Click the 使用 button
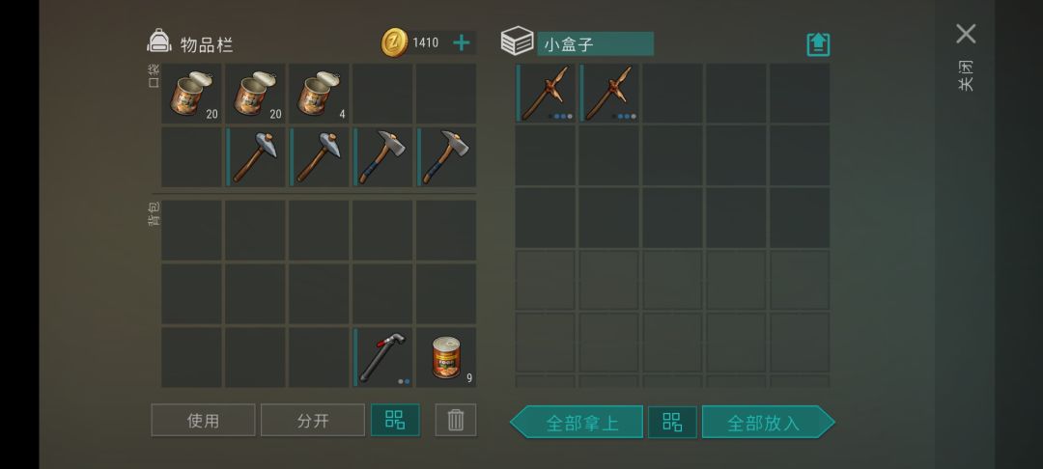Viewport: 1043px width, 469px height. click(203, 420)
